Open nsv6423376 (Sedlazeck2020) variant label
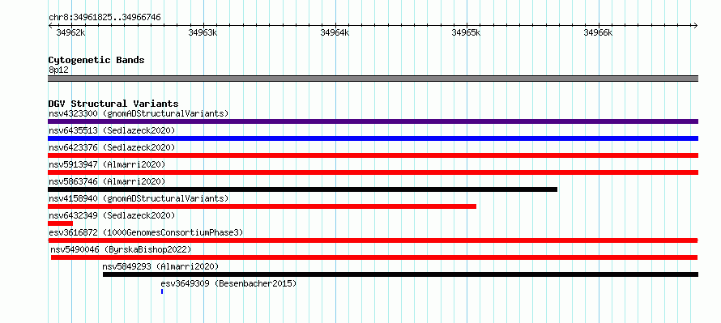The width and height of the screenshot is (721, 323). click(x=112, y=147)
